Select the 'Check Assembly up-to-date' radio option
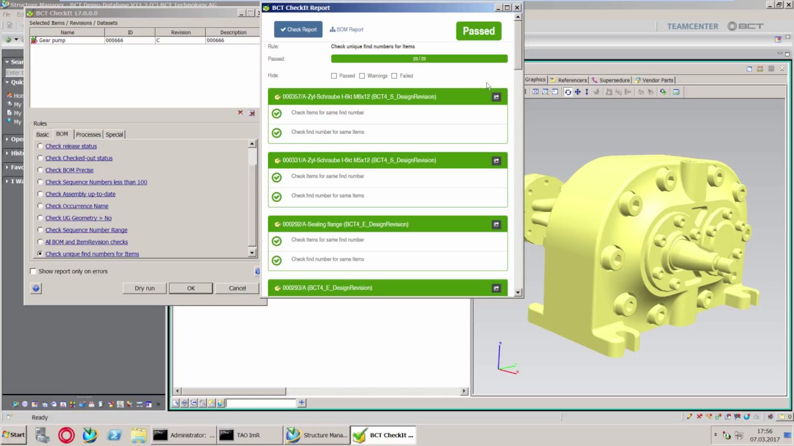 [x=40, y=194]
